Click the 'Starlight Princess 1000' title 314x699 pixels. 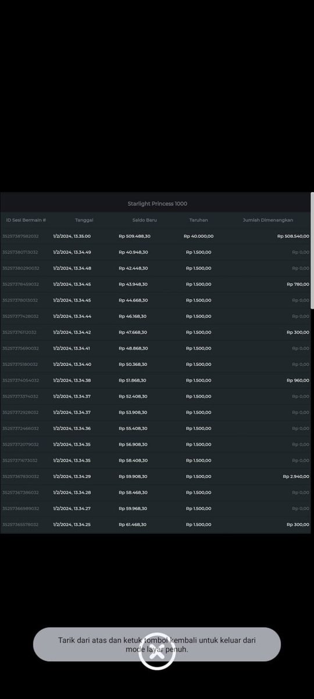(x=158, y=204)
